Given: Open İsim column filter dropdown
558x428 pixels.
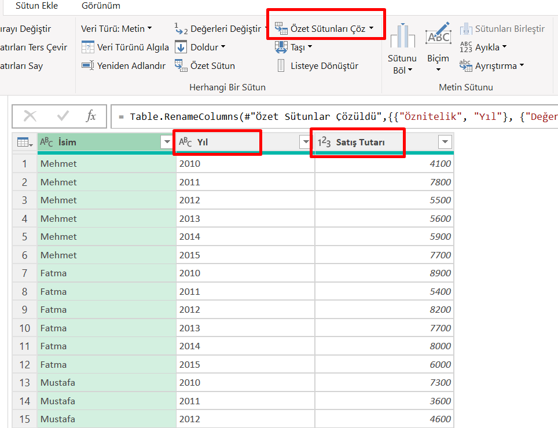Looking at the screenshot, I should [167, 142].
